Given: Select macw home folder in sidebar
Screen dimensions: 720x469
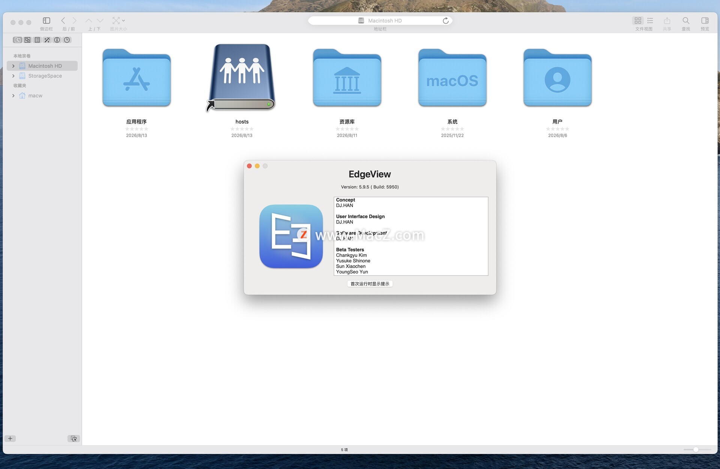Looking at the screenshot, I should pyautogui.click(x=42, y=96).
